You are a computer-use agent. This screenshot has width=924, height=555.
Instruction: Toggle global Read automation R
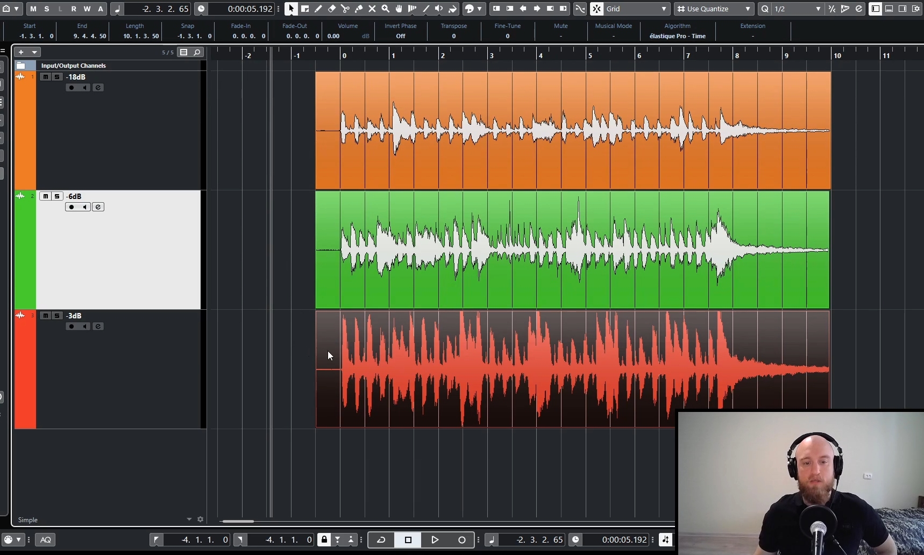pos(74,9)
